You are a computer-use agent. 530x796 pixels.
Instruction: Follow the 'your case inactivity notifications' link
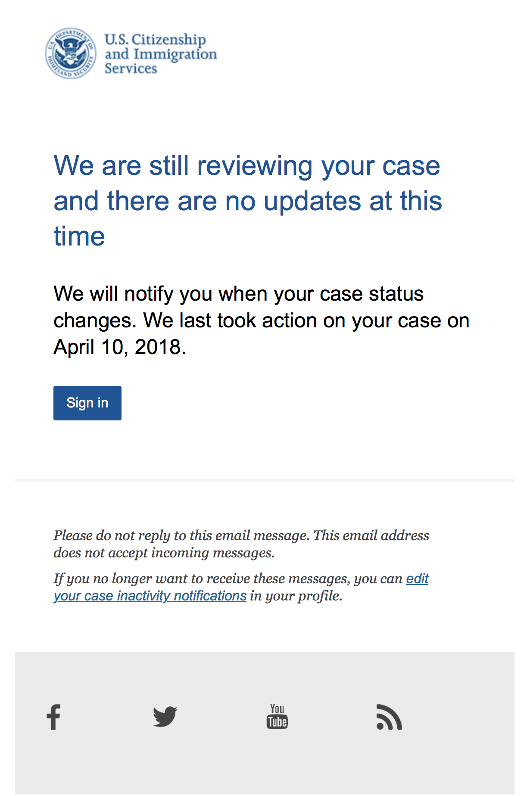click(150, 596)
